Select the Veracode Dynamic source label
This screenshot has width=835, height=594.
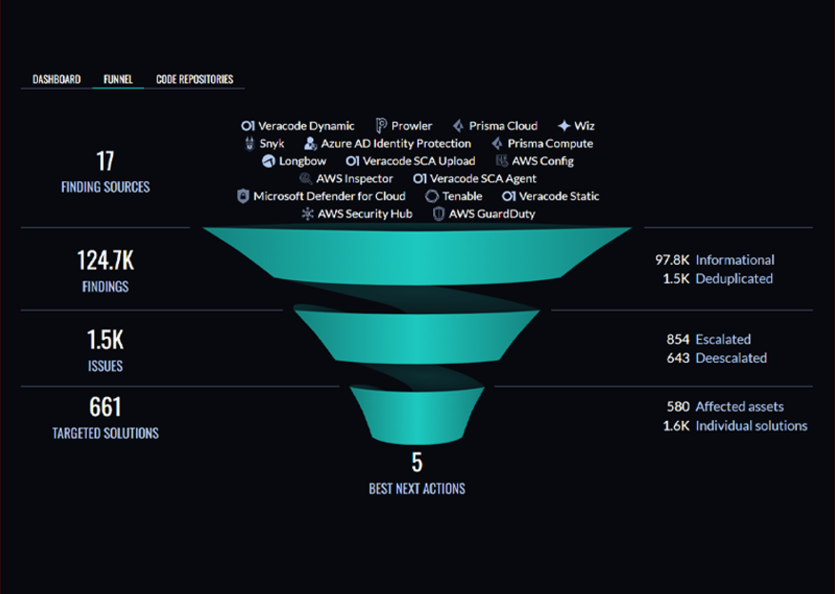tap(306, 126)
